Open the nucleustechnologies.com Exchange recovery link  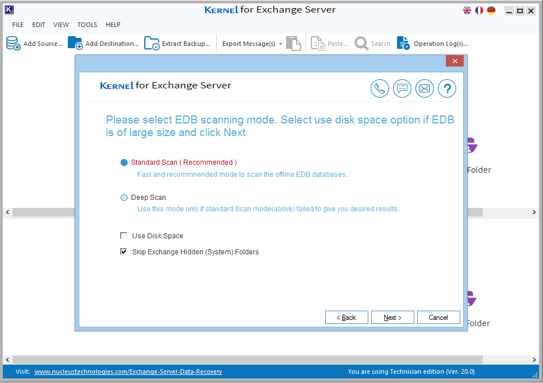(x=128, y=372)
